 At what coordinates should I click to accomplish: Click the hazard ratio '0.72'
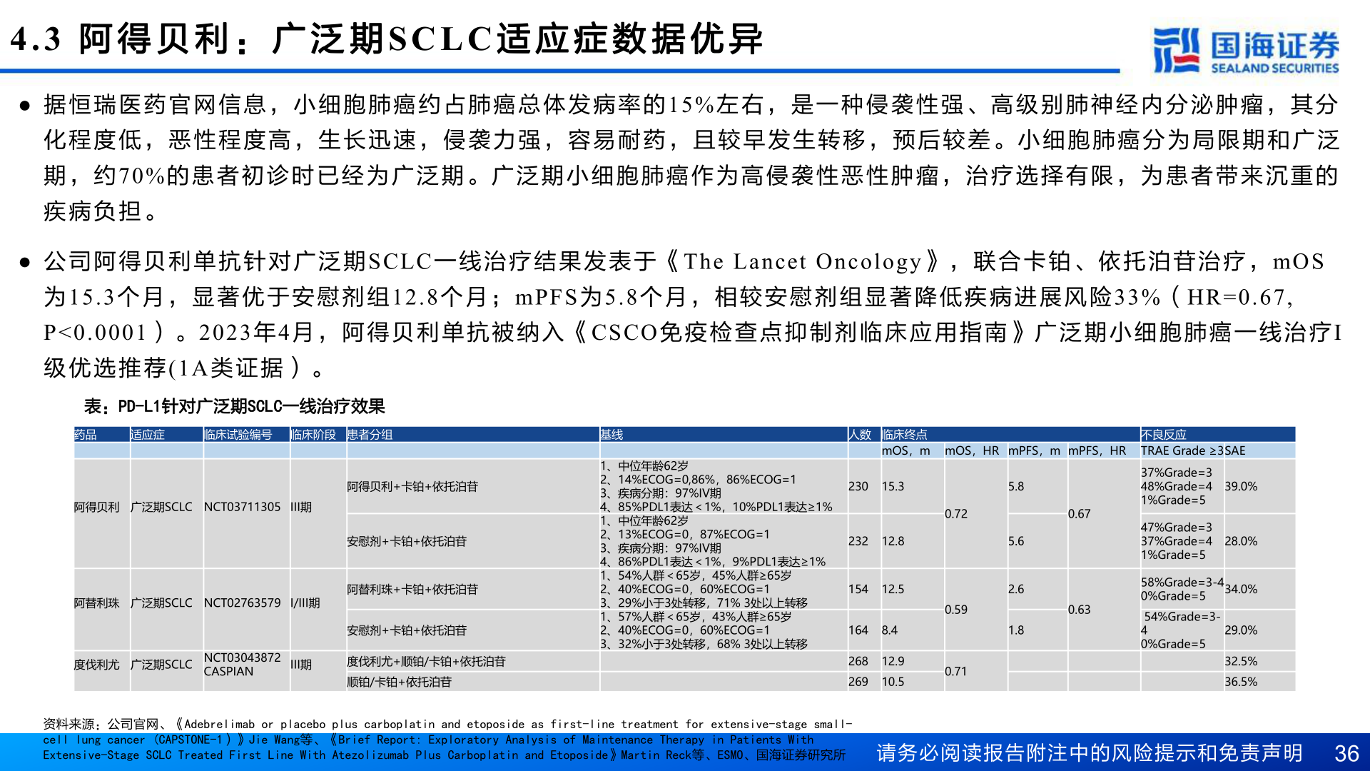pyautogui.click(x=956, y=514)
